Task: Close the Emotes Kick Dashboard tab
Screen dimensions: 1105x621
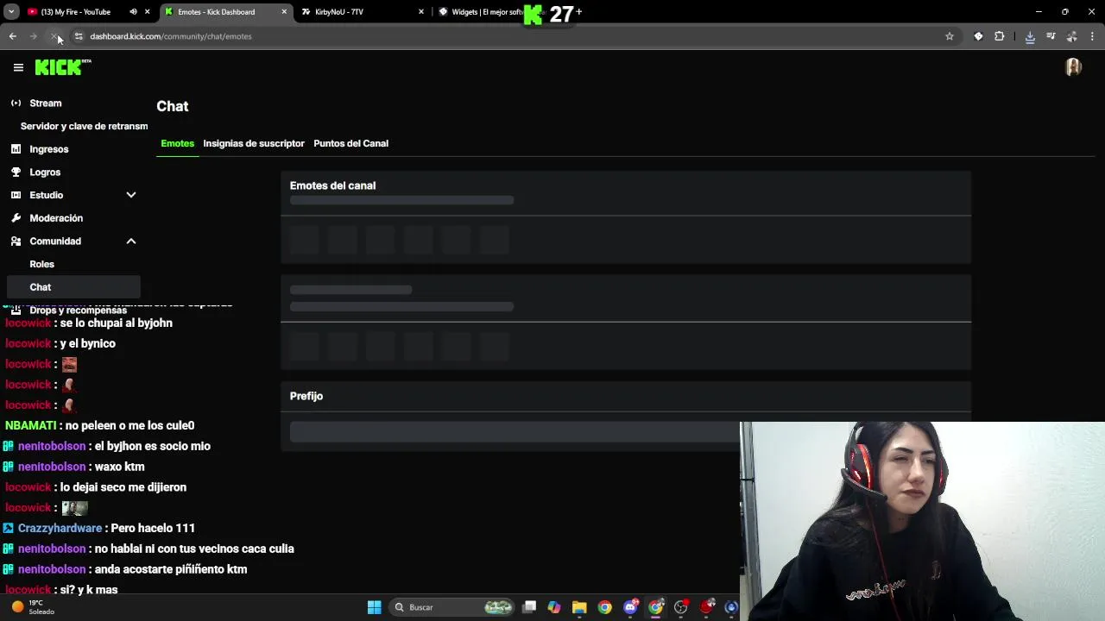Action: pyautogui.click(x=284, y=12)
